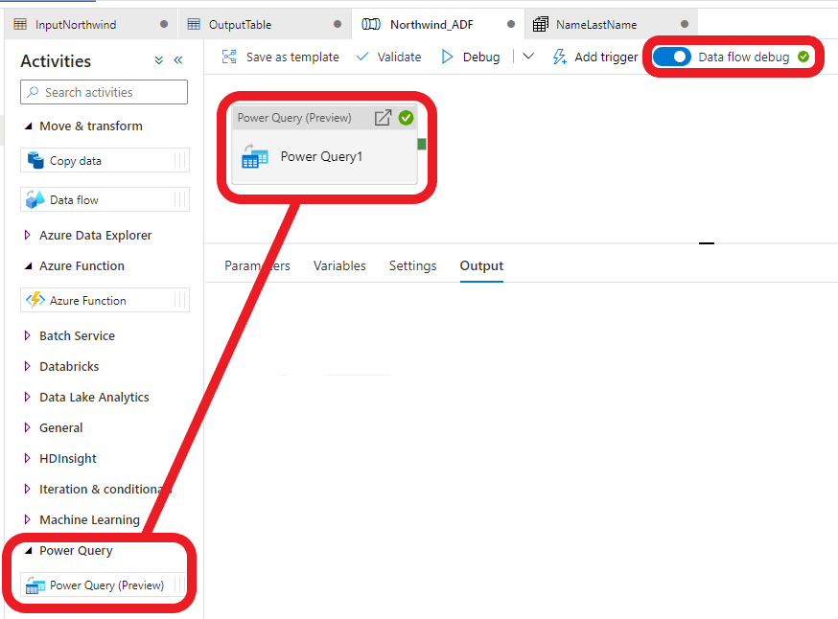Click the Data flow activity icon
This screenshot has height=619, width=838.
coord(35,199)
